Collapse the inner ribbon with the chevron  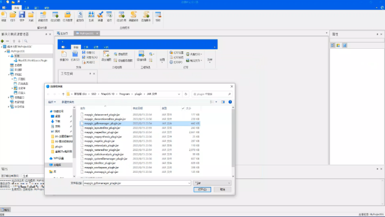click(215, 47)
